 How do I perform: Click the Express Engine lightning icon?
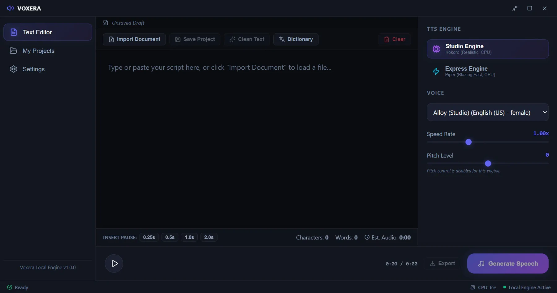[436, 72]
